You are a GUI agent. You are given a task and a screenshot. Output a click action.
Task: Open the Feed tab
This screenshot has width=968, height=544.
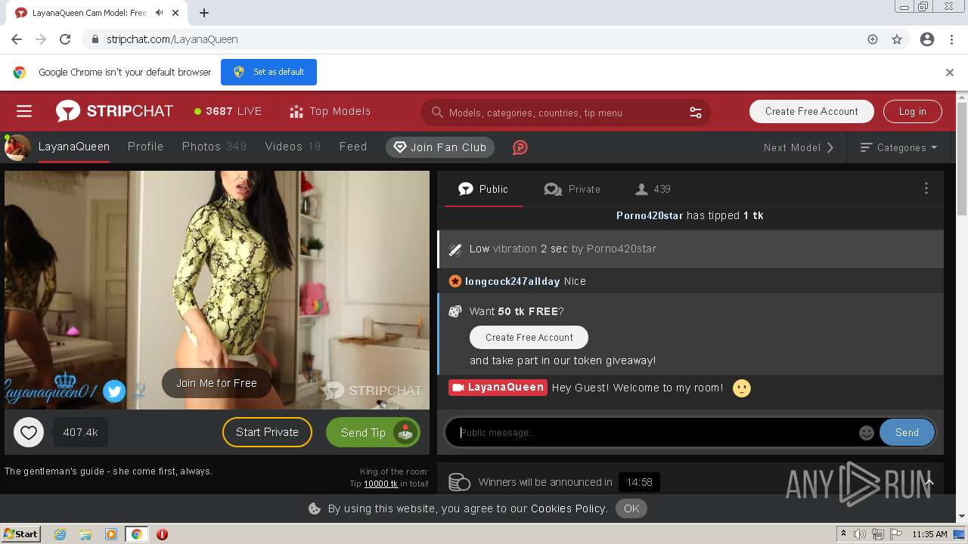(x=353, y=147)
